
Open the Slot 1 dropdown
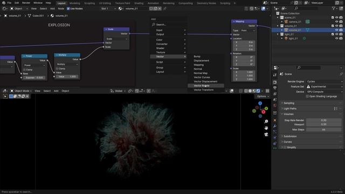point(108,9)
